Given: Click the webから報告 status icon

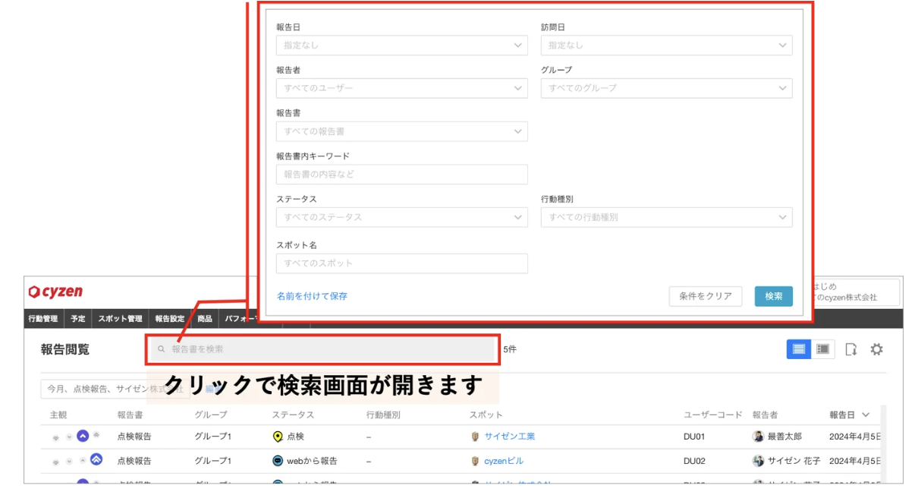Looking at the screenshot, I should (278, 461).
